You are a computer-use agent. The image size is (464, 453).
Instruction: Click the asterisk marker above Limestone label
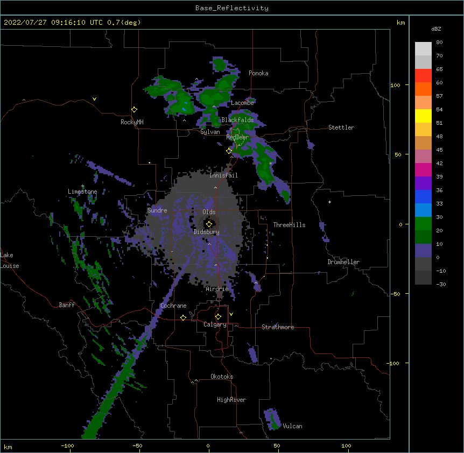coord(83,186)
